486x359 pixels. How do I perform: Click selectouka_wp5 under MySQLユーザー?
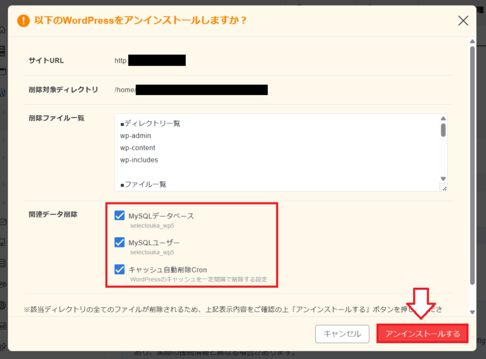(152, 253)
